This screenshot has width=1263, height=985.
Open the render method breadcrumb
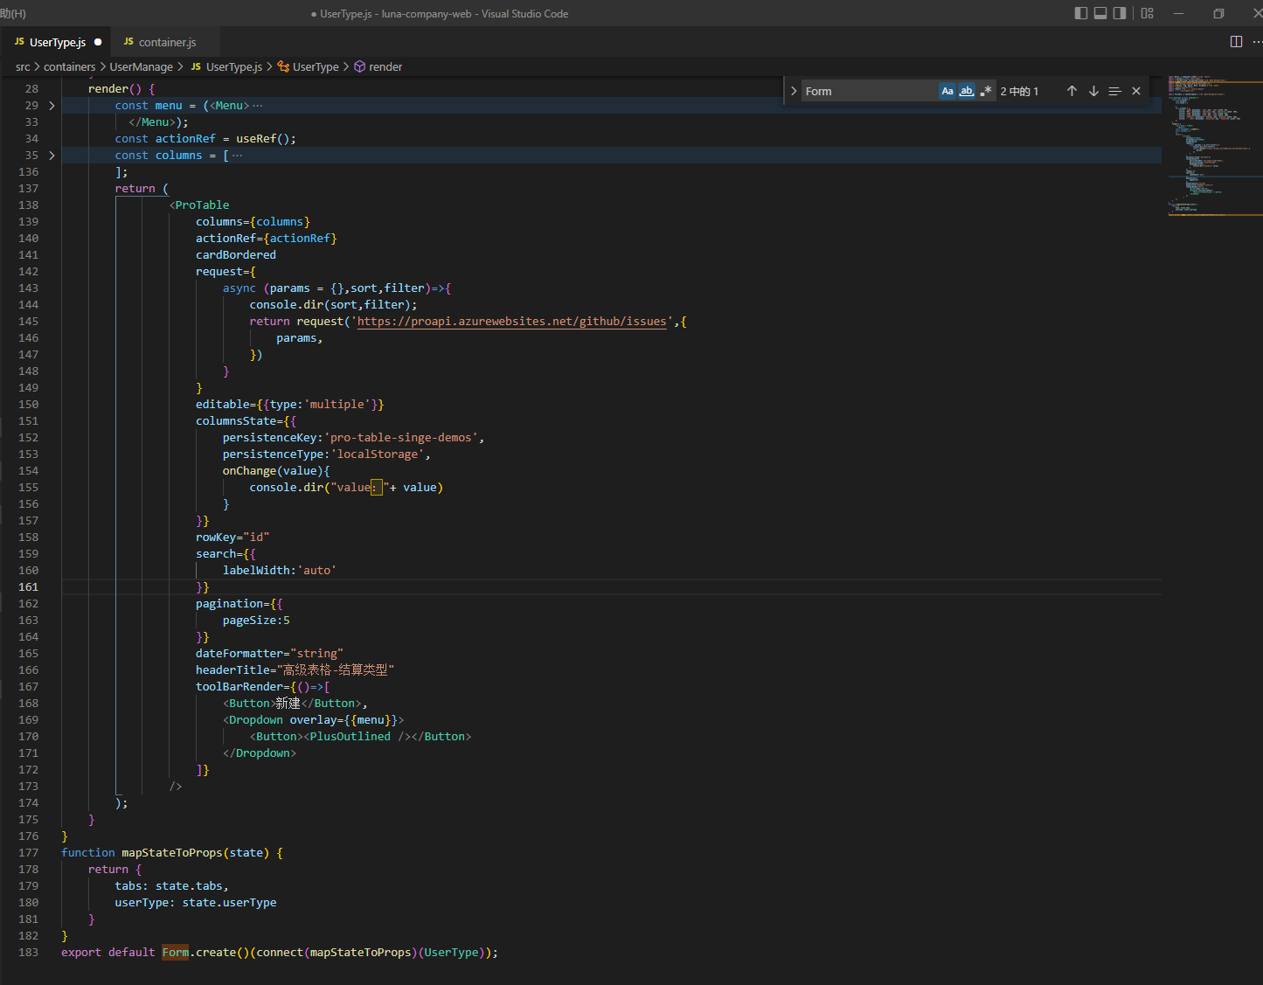coord(378,66)
